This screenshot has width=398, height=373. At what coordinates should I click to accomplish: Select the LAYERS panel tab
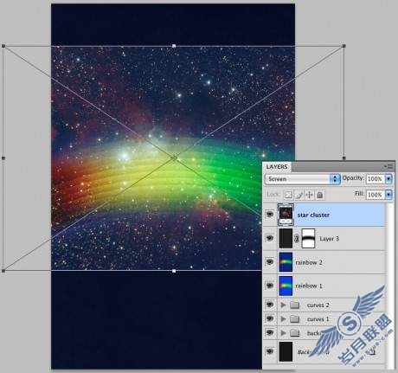pyautogui.click(x=277, y=167)
